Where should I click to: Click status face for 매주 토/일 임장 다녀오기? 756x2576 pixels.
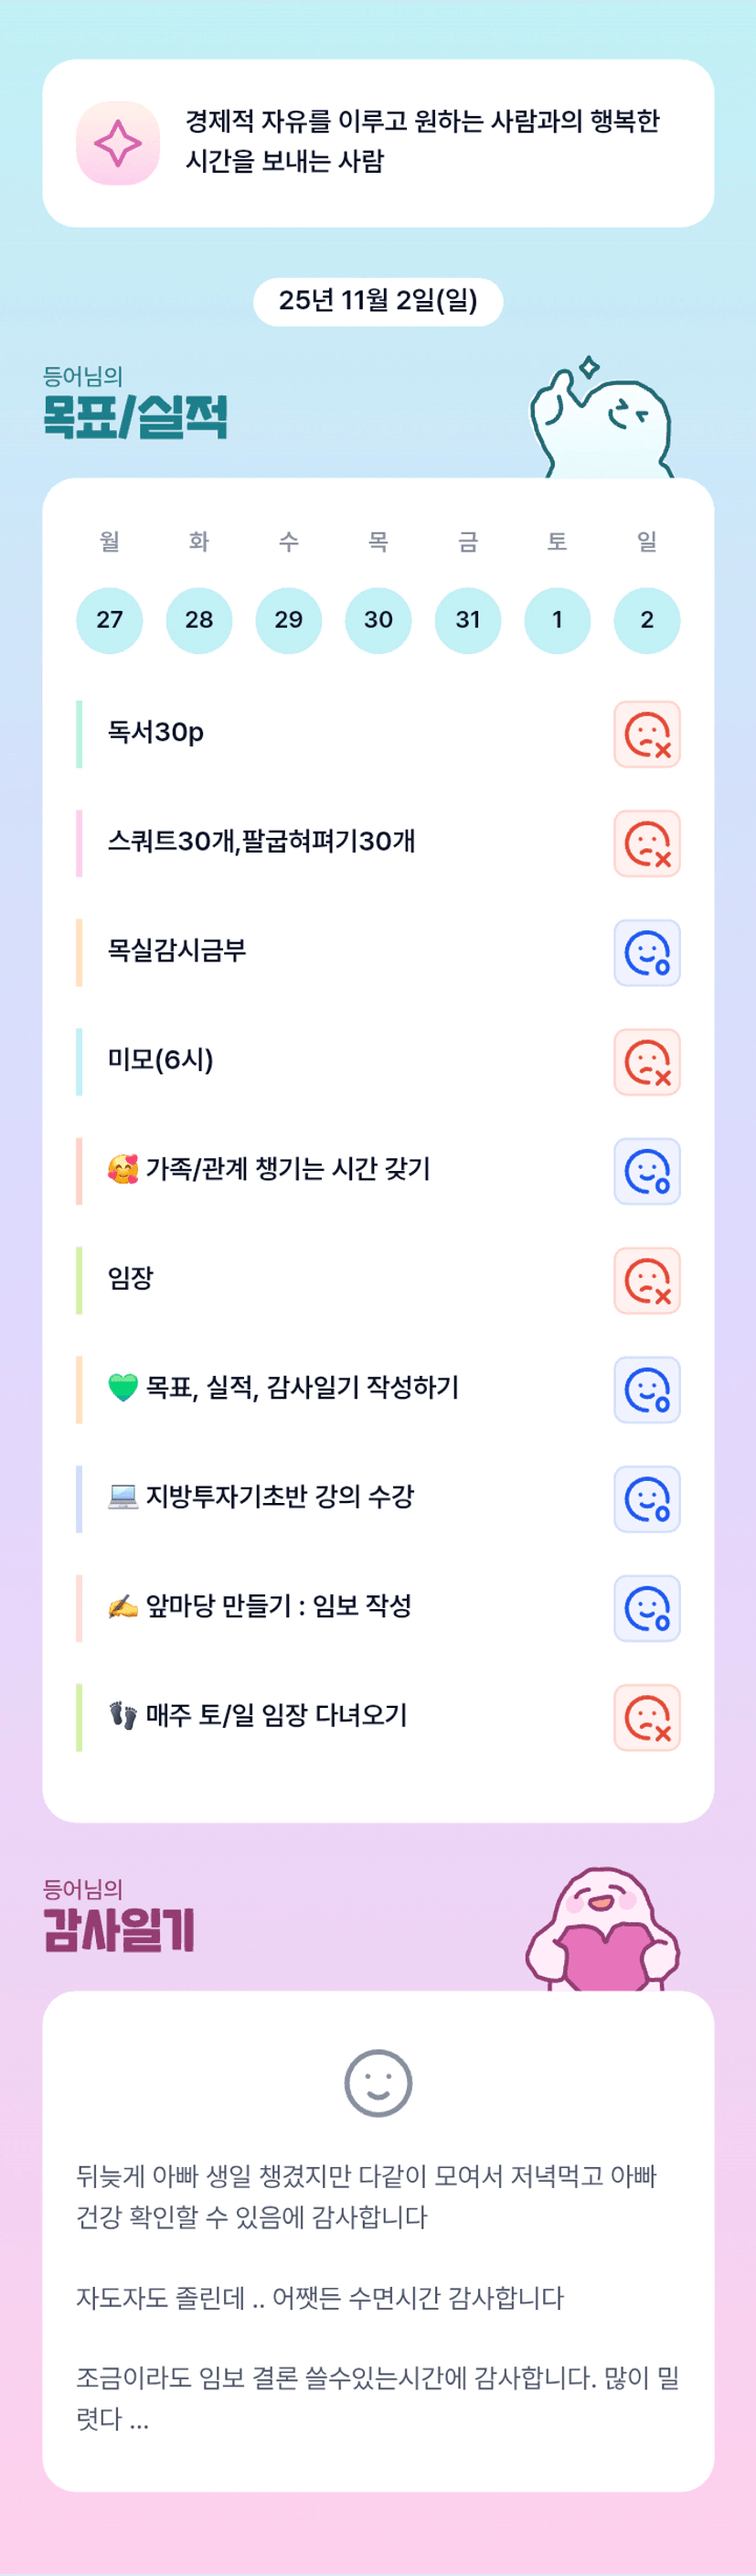[646, 1717]
